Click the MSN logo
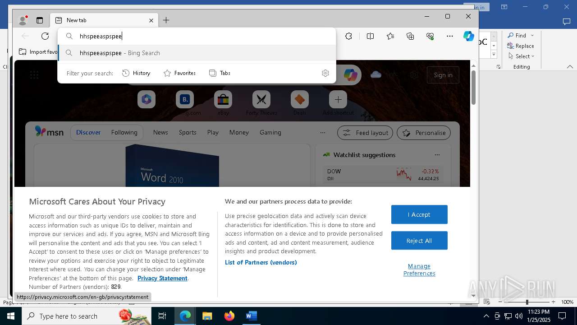Screen dimensions: 577x325 coord(49,132)
